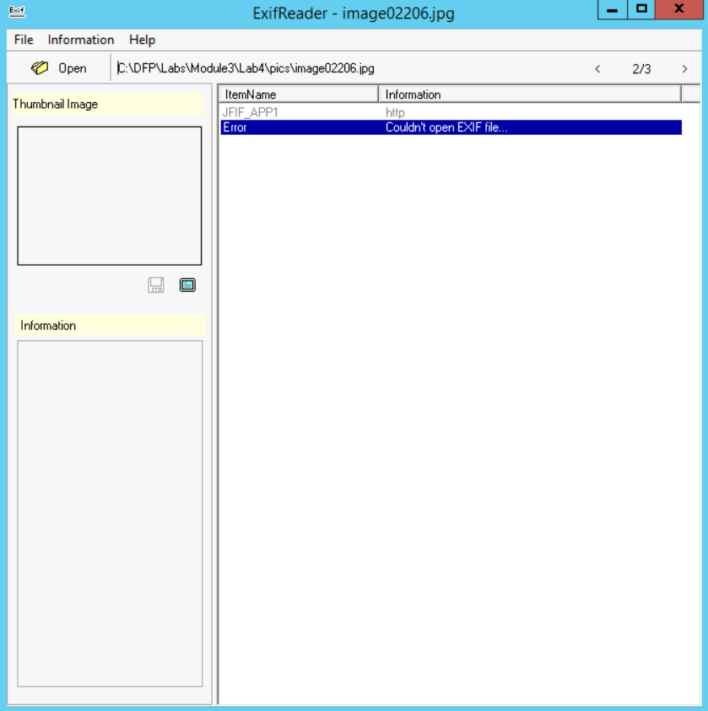This screenshot has width=708, height=711.
Task: Advance to next image with right arrow
Action: 684,69
